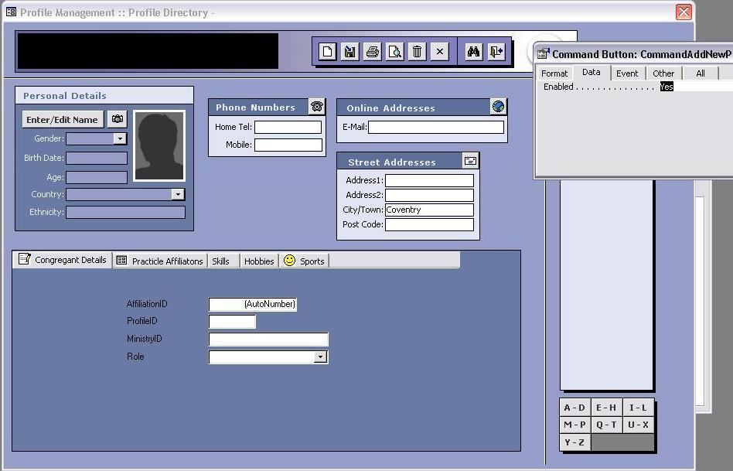The height and width of the screenshot is (471, 733).
Task: Click the new record icon in toolbar
Action: 328,52
